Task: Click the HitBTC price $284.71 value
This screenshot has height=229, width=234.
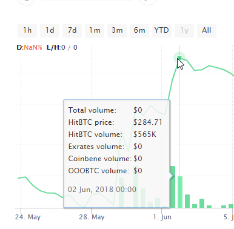Action: click(x=148, y=122)
